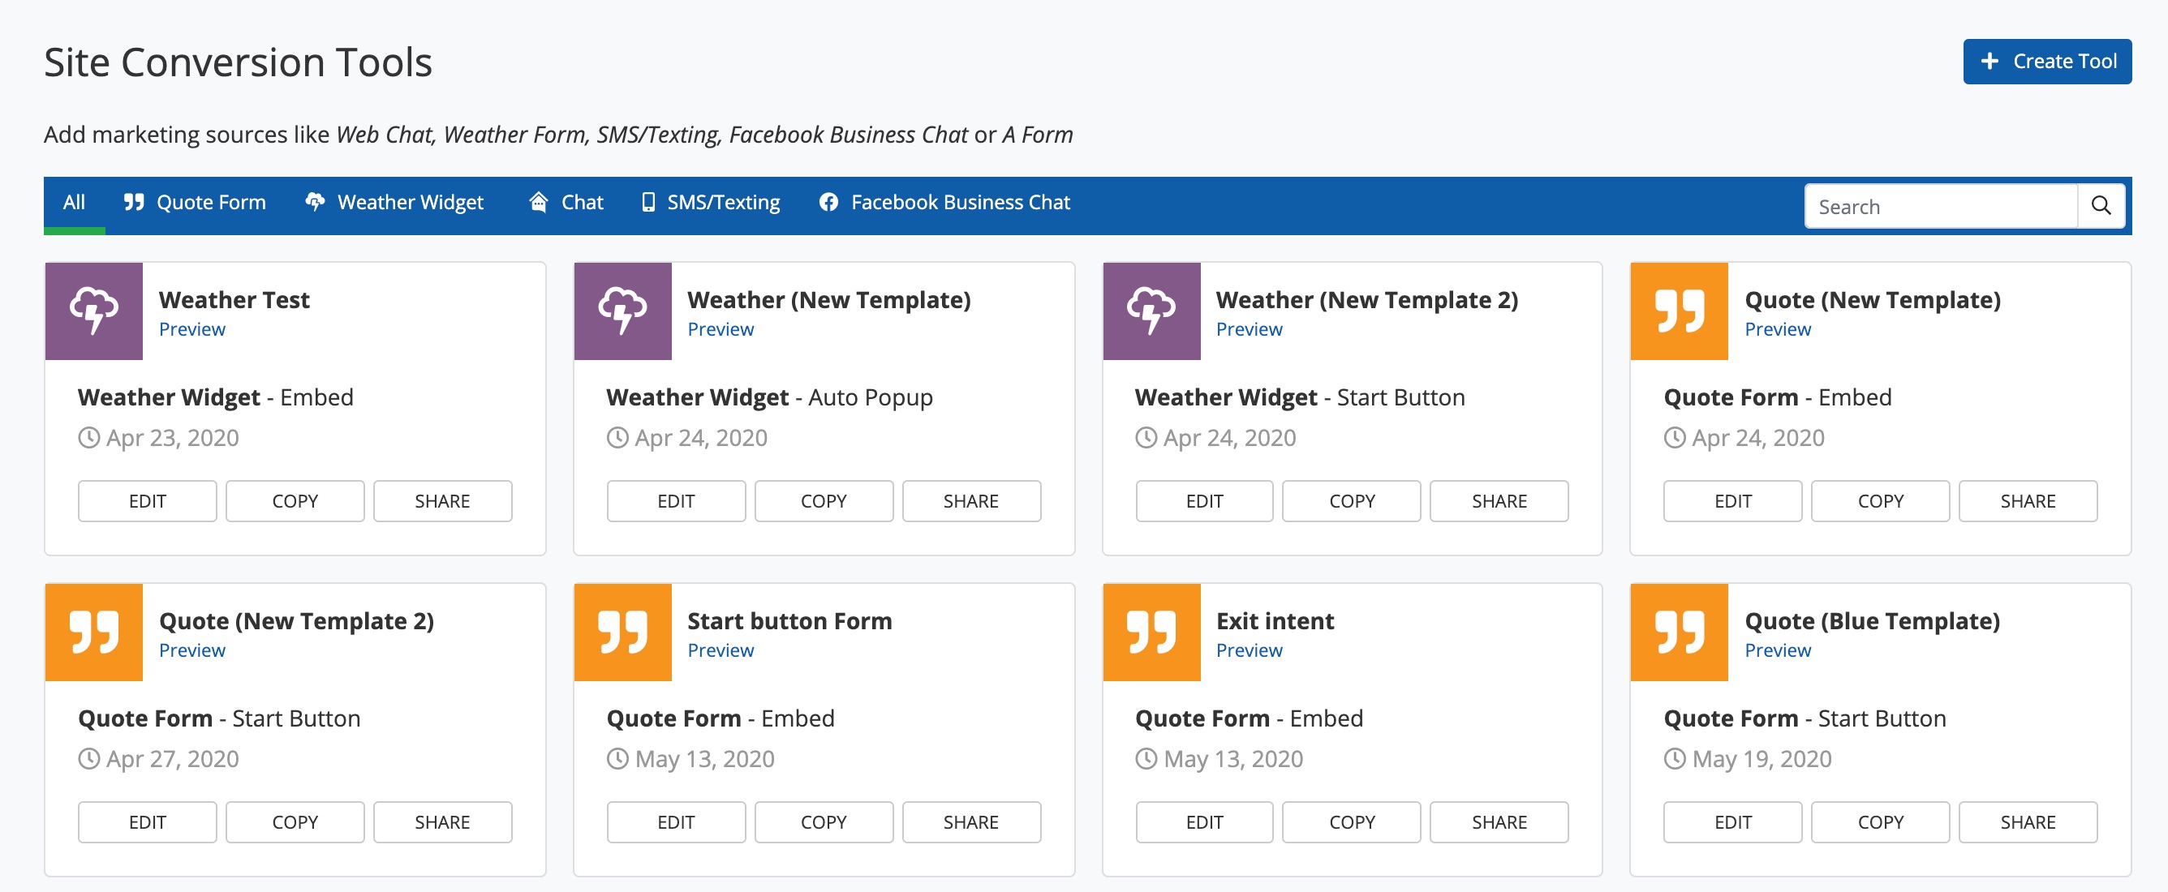
Task: Switch to the Quote Form tab
Action: pos(195,203)
